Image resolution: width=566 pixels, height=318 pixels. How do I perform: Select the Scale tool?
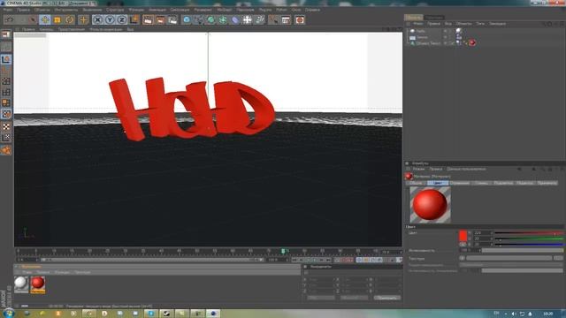point(57,19)
